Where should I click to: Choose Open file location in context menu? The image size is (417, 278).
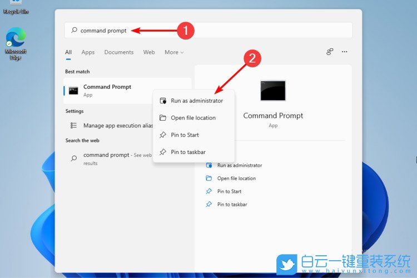coord(193,117)
